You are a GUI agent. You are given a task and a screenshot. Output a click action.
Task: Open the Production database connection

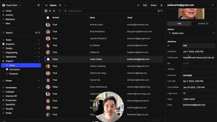click(x=11, y=100)
